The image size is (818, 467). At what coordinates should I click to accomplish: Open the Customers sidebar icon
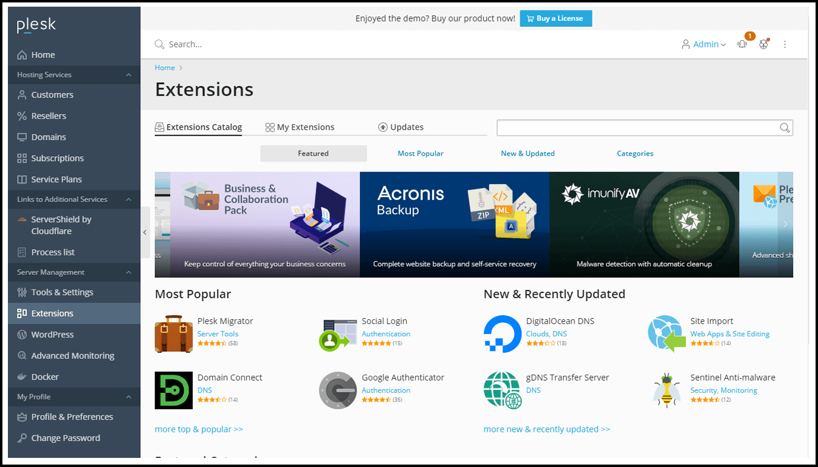22,95
